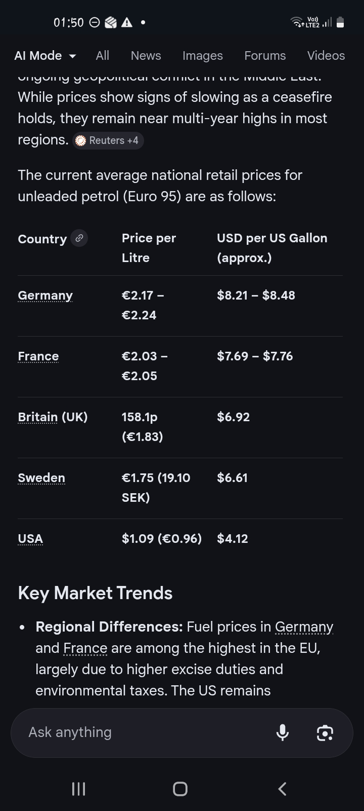Tap the USA link in the table
364x811 pixels.
click(30, 539)
